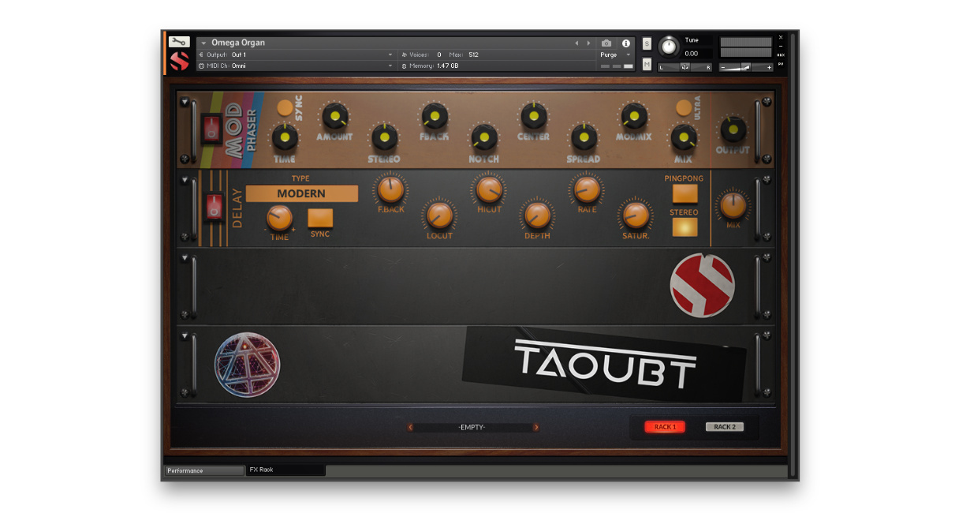Click the AUX button in header
This screenshot has height=513, width=970.
coord(781,54)
